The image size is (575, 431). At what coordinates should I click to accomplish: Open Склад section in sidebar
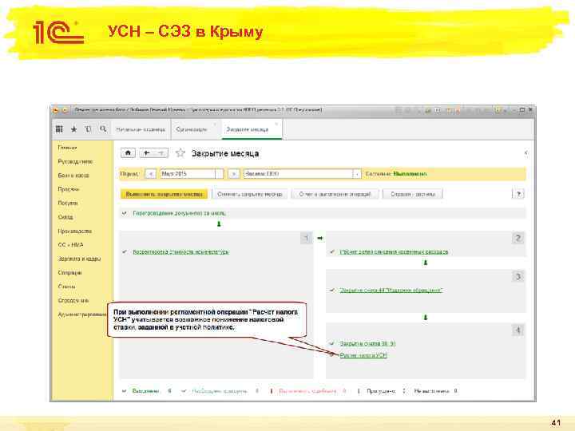tap(65, 217)
